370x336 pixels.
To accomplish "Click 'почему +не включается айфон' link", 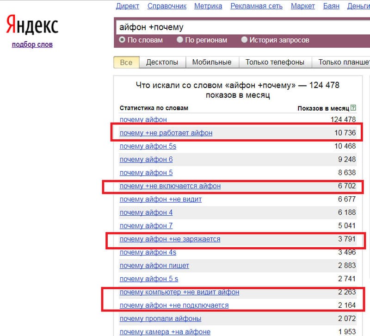I will [170, 186].
